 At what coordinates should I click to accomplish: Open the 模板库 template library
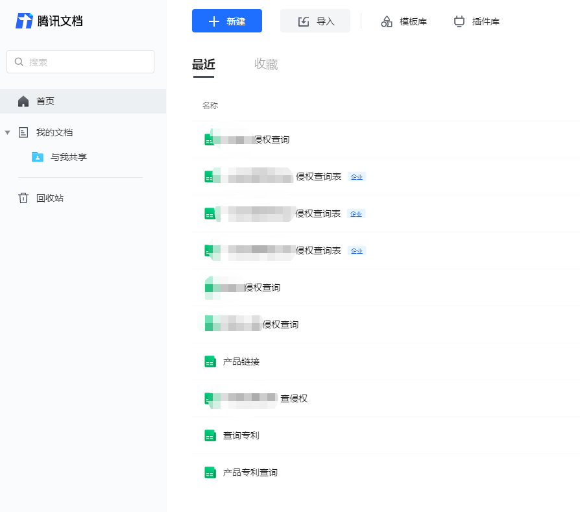pos(403,21)
